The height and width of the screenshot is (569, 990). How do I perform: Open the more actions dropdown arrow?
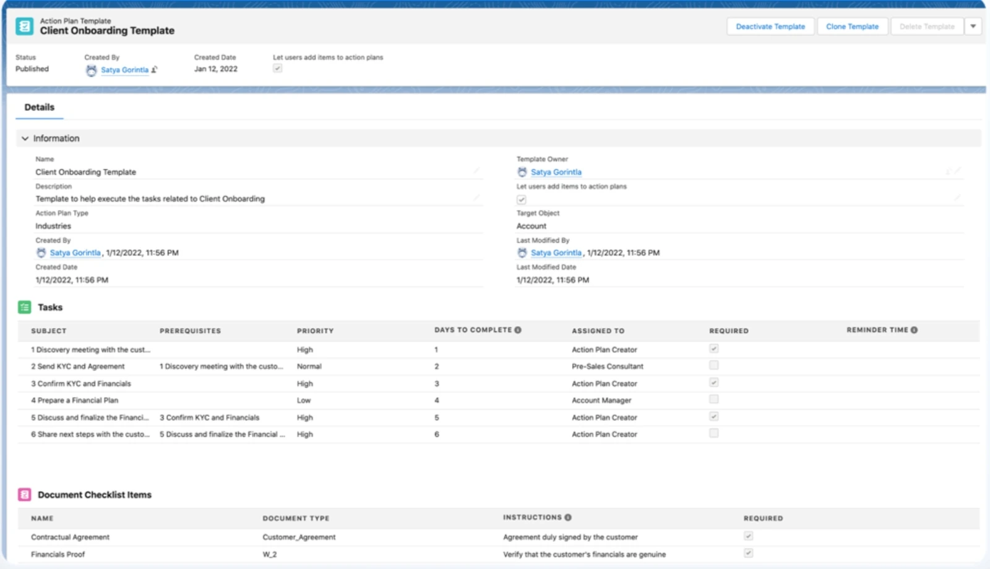pyautogui.click(x=973, y=27)
